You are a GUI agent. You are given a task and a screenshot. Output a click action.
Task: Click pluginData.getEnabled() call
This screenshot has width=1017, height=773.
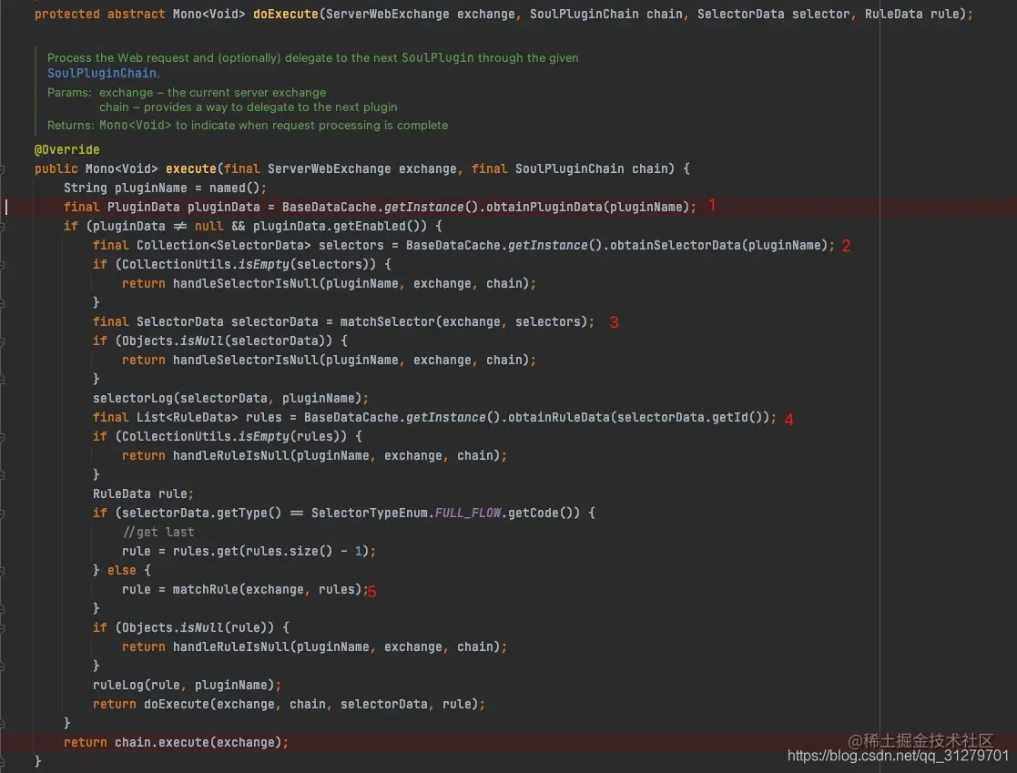click(x=340, y=227)
